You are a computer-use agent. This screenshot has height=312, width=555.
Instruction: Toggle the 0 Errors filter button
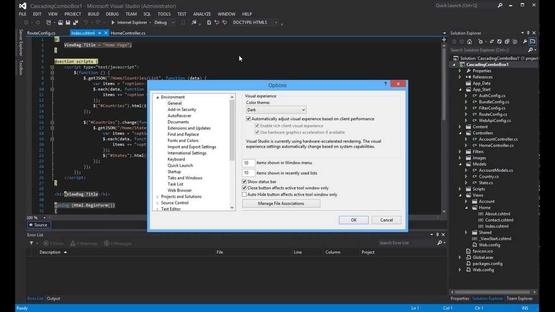click(x=54, y=243)
